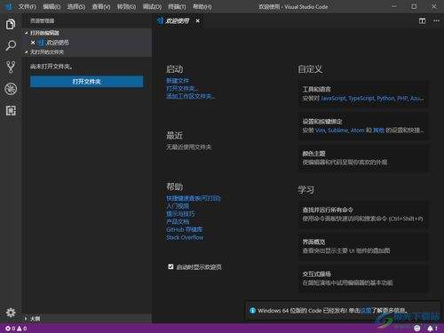
Task: Collapse the 无打开的文件夹 section
Action: point(47,52)
